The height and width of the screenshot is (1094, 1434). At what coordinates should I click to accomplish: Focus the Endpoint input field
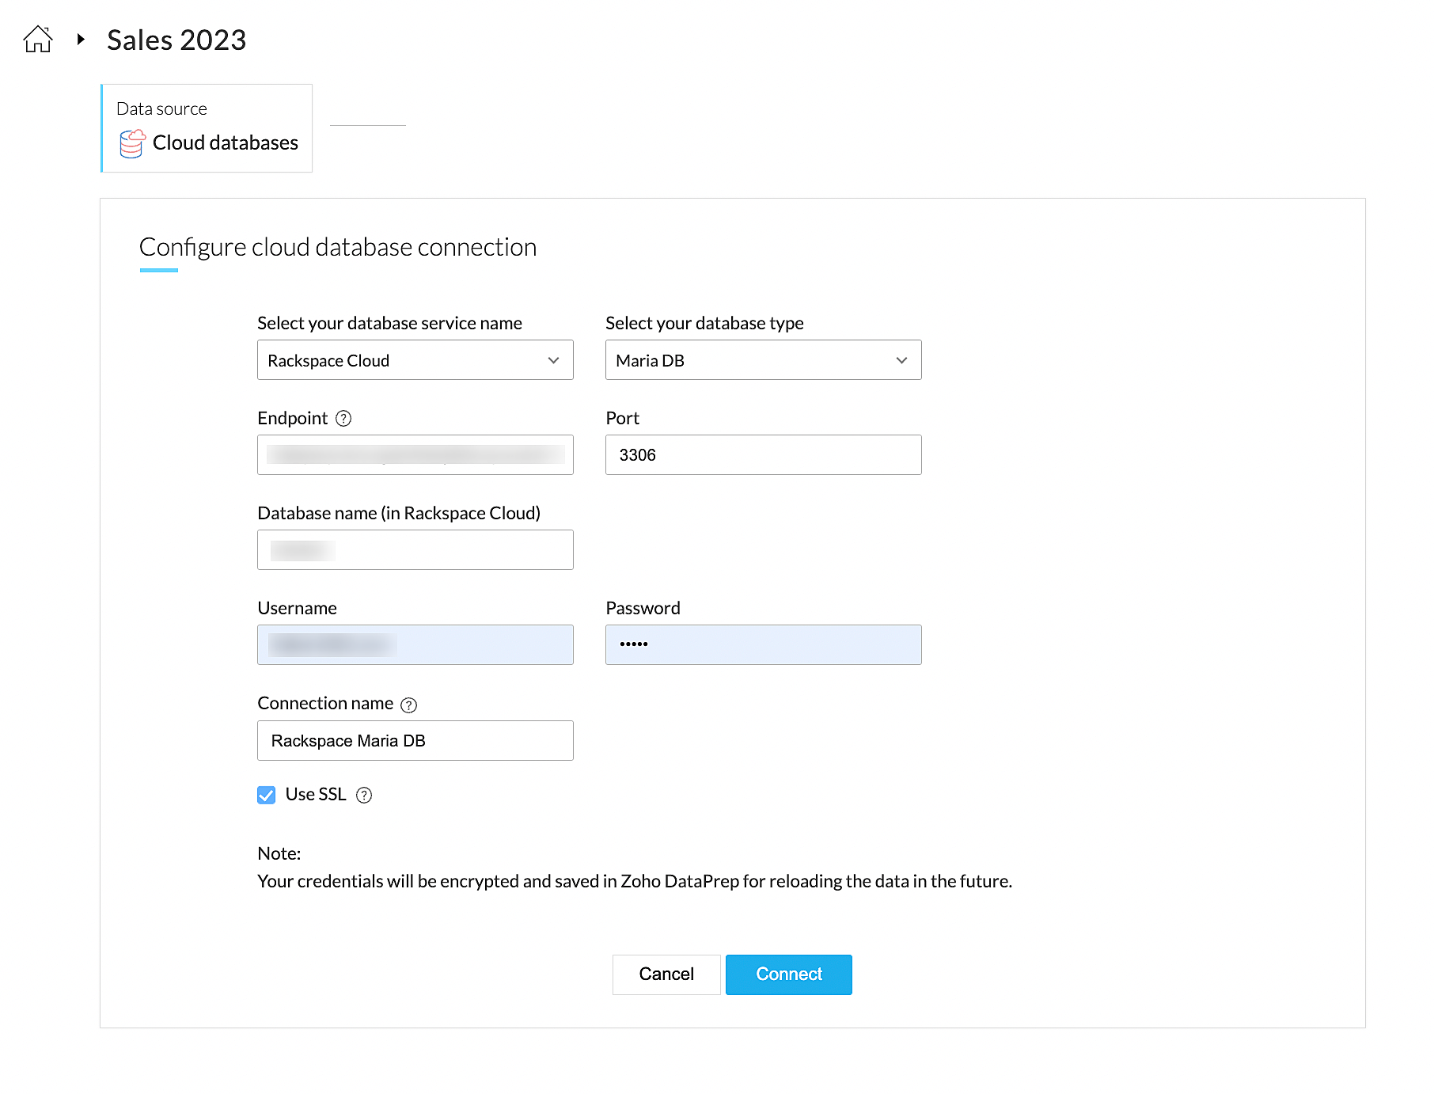(415, 455)
